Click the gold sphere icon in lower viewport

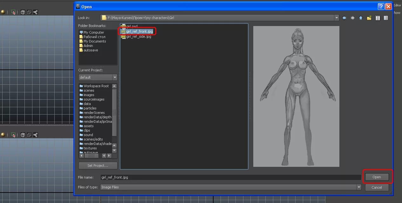3,135
